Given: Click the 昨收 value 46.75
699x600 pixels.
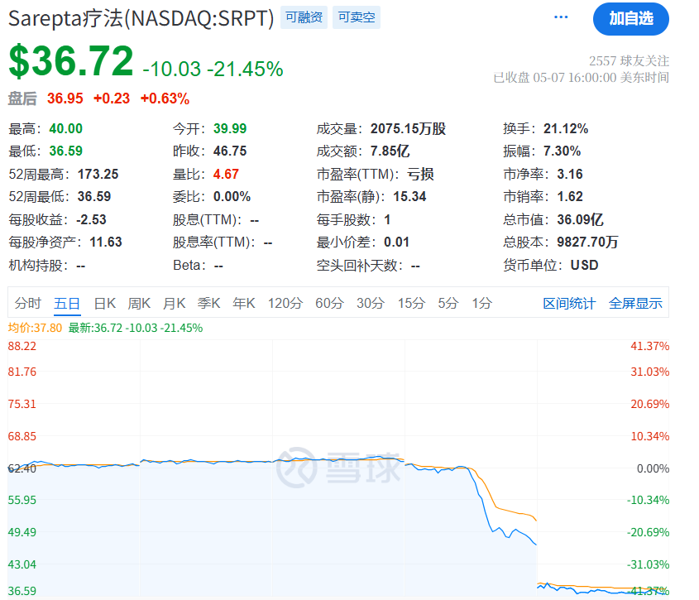Looking at the screenshot, I should point(230,151).
